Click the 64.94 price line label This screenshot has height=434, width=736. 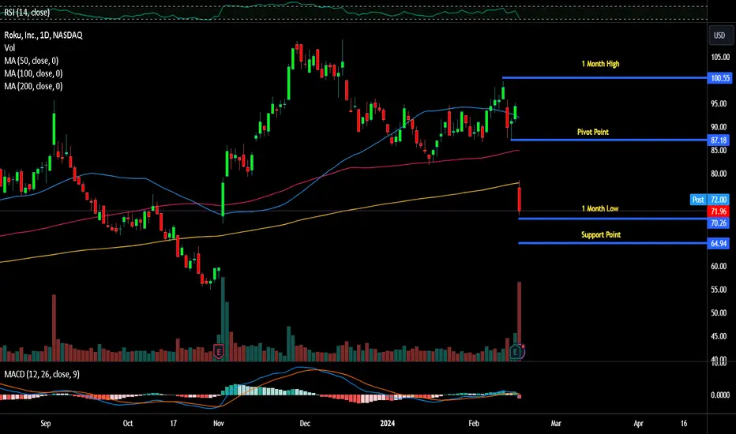719,243
